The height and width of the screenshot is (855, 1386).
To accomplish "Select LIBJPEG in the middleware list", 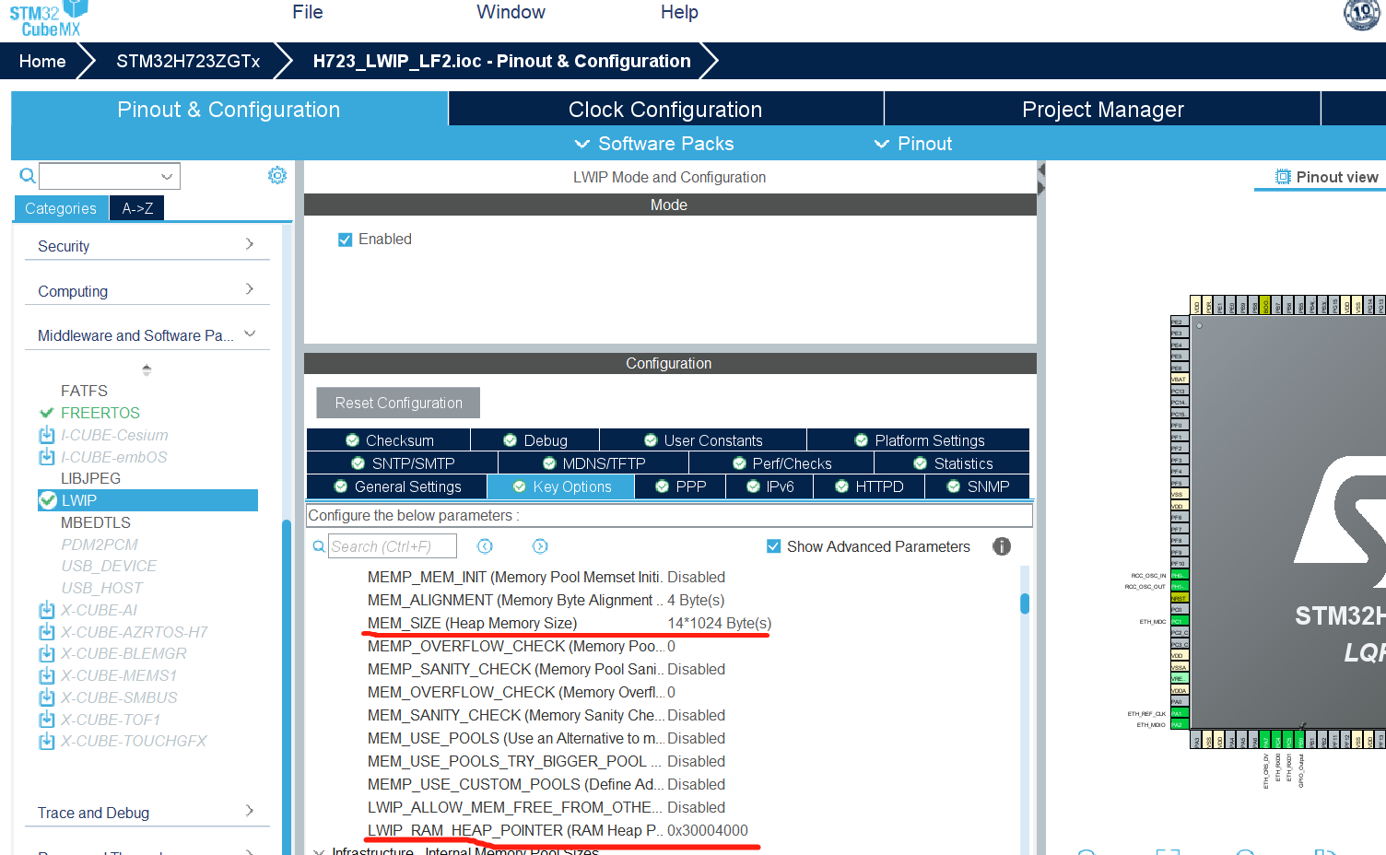I will [90, 478].
